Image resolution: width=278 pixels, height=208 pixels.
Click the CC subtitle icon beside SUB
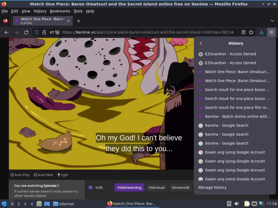pyautogui.click(x=90, y=187)
